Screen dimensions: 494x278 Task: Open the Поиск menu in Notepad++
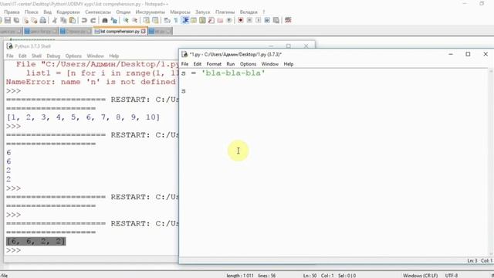pos(32,12)
